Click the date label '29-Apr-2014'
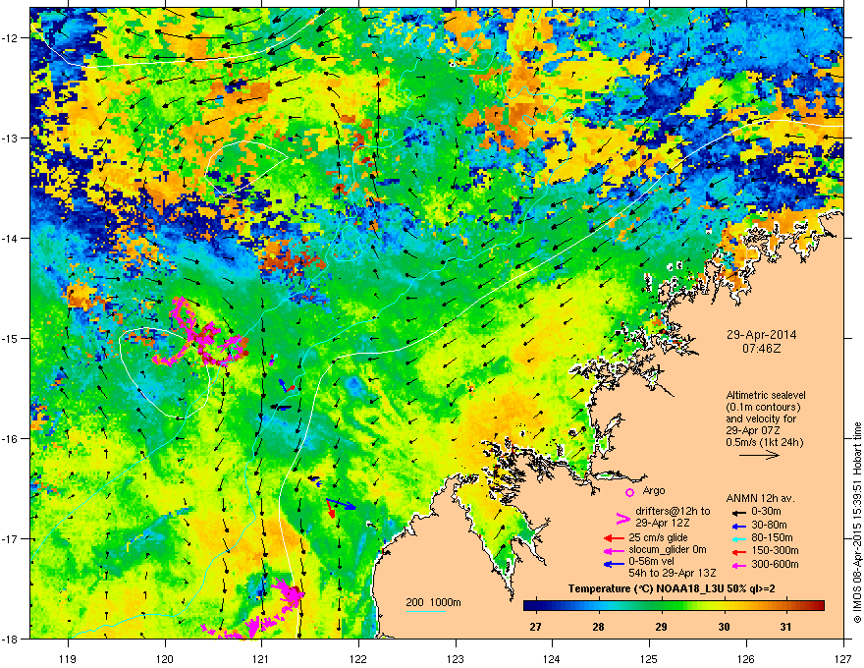864x668 pixels. (x=761, y=335)
